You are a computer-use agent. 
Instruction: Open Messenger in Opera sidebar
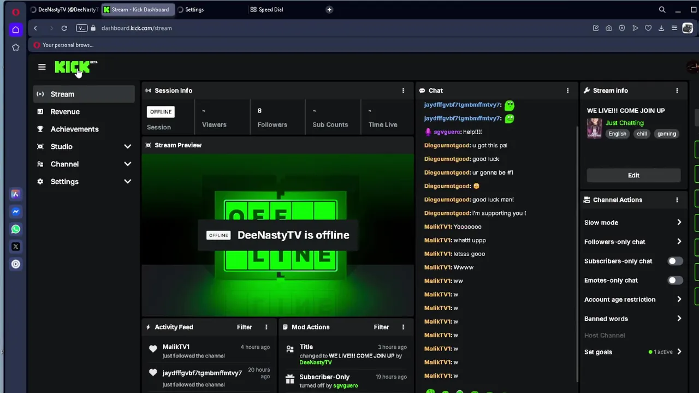(x=16, y=212)
